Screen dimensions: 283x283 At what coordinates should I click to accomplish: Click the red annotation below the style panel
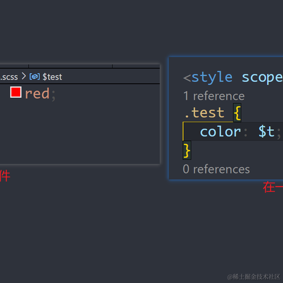[273, 187]
